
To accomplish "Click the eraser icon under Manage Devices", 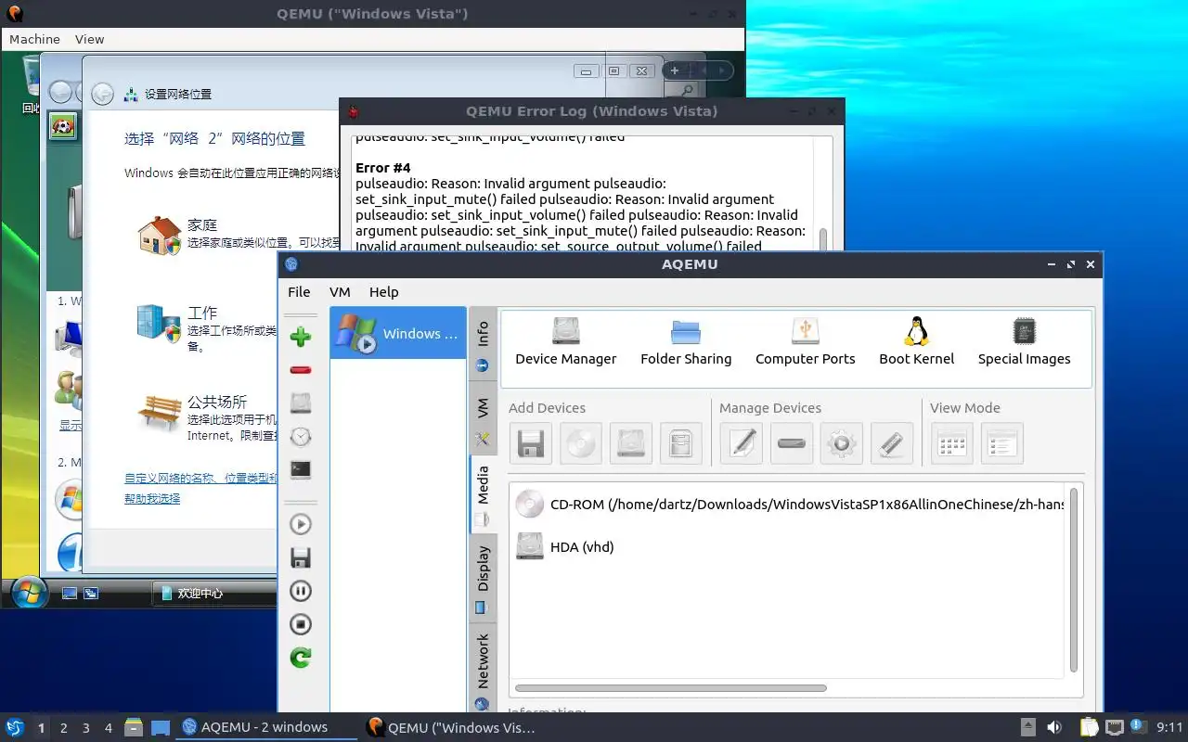I will 892,443.
